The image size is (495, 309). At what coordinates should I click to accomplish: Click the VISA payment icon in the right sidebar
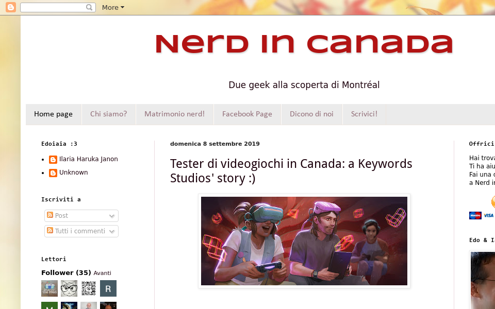click(x=488, y=215)
